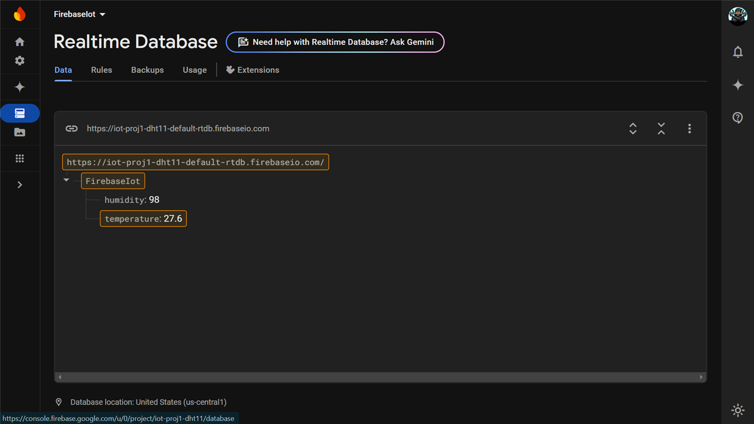This screenshot has height=424, width=754.
Task: Open the FirebaseIot project dropdown
Action: (80, 14)
